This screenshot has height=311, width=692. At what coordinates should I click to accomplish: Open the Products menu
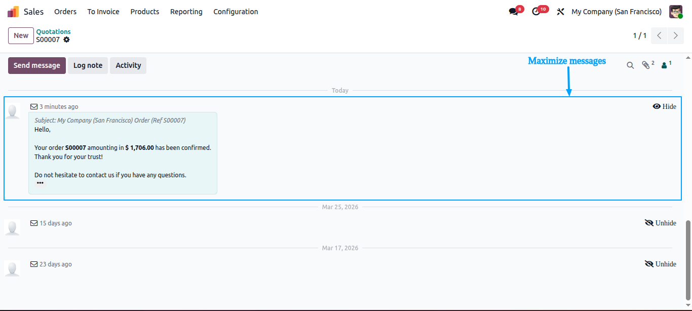coord(145,12)
